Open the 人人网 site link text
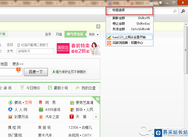This screenshot has height=137, width=188. 21,110
